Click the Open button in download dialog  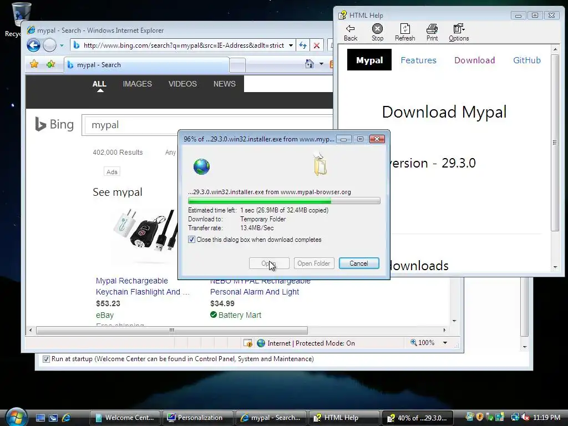(269, 263)
